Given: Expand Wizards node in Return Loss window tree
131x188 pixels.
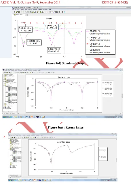Looking at the screenshot, I should (x=3, y=107).
